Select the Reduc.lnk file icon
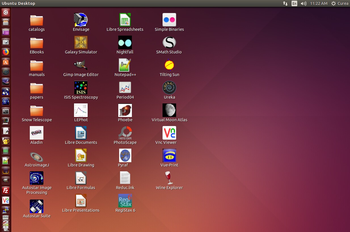This screenshot has width=350, height=232. (x=125, y=178)
